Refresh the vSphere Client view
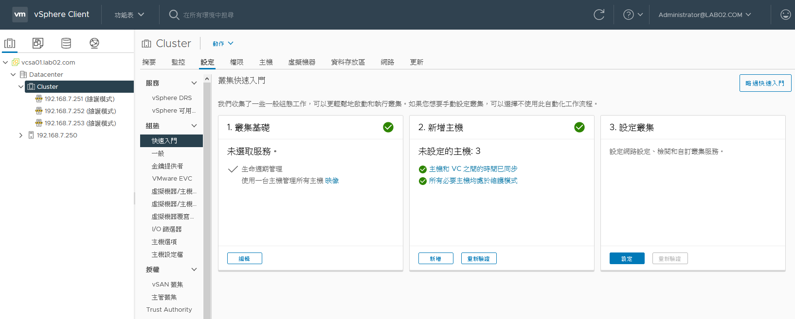 (599, 15)
